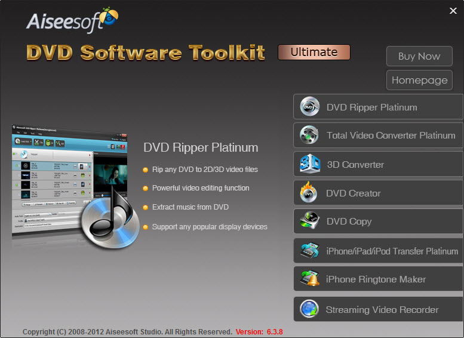Select the DVD Creator label
Viewport: 464px width, 338px height.
(x=354, y=193)
